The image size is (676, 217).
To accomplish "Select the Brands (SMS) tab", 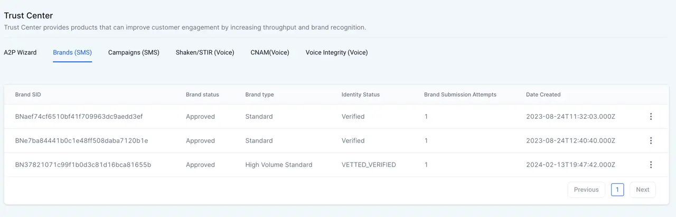I will [72, 53].
